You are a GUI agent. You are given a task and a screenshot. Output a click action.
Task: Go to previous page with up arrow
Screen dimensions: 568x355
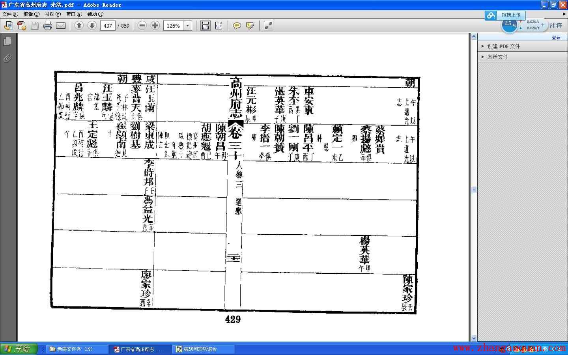coord(79,26)
